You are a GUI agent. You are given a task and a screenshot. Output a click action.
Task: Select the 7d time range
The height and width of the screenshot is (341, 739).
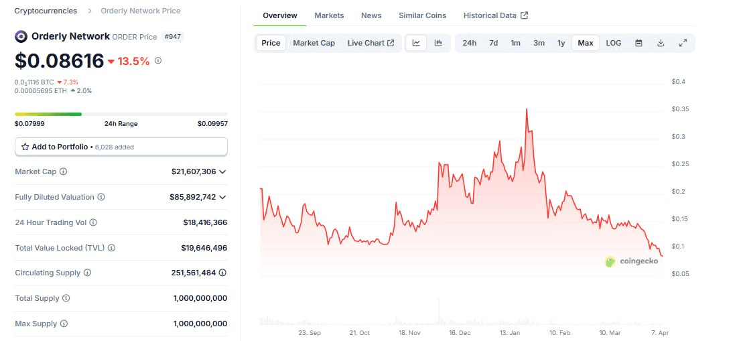(493, 43)
